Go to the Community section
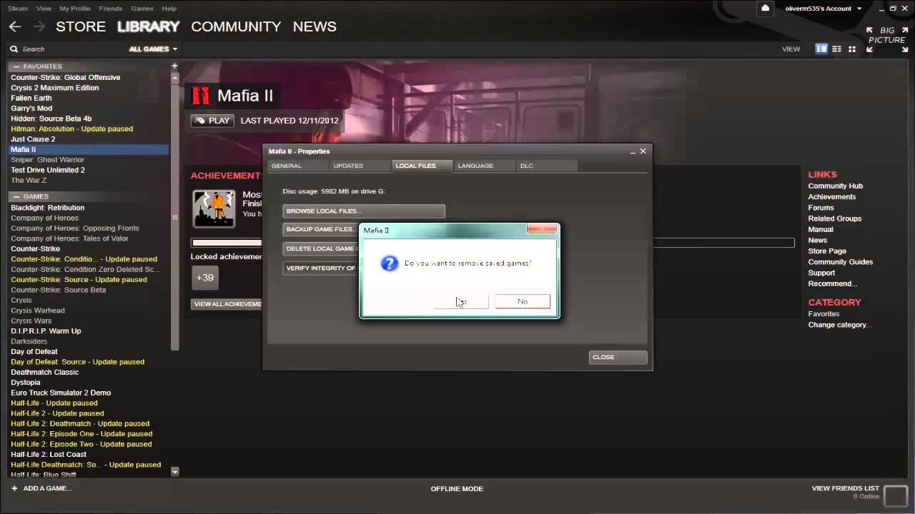The height and width of the screenshot is (514, 915). [236, 26]
